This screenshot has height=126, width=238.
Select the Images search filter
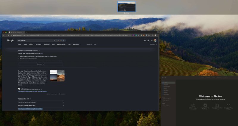click(x=19, y=45)
